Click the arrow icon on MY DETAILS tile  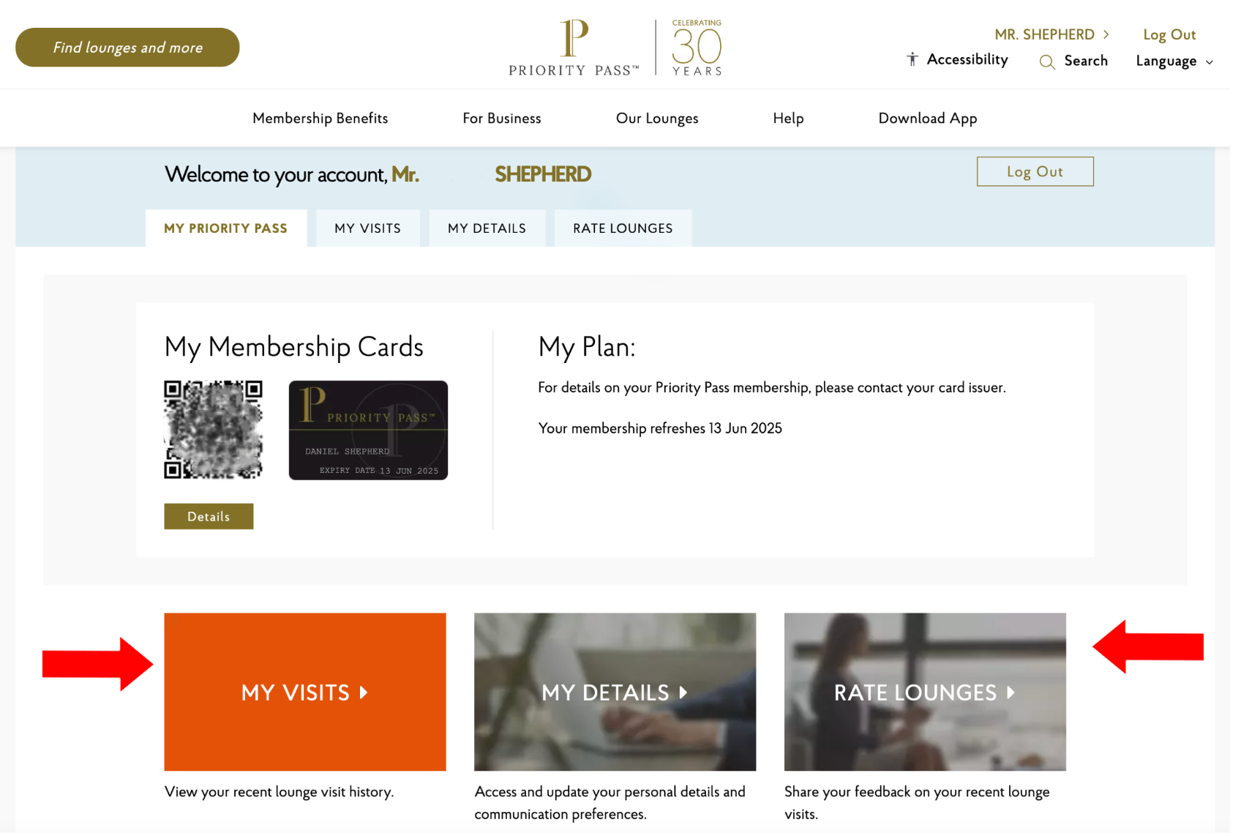point(683,693)
